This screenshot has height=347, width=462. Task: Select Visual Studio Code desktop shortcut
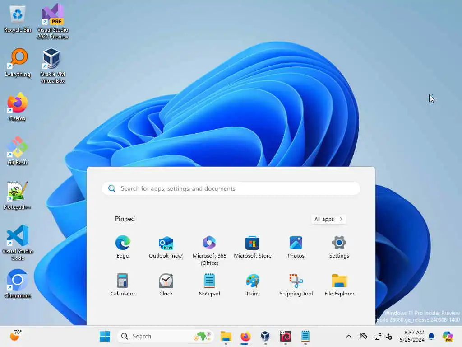tap(18, 243)
